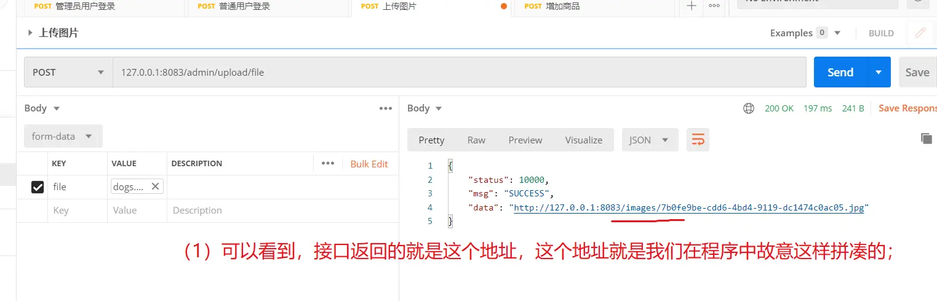Expand the Examples dropdown
The image size is (937, 301).
pos(805,33)
